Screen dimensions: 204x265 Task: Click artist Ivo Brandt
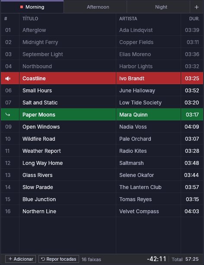pos(132,79)
